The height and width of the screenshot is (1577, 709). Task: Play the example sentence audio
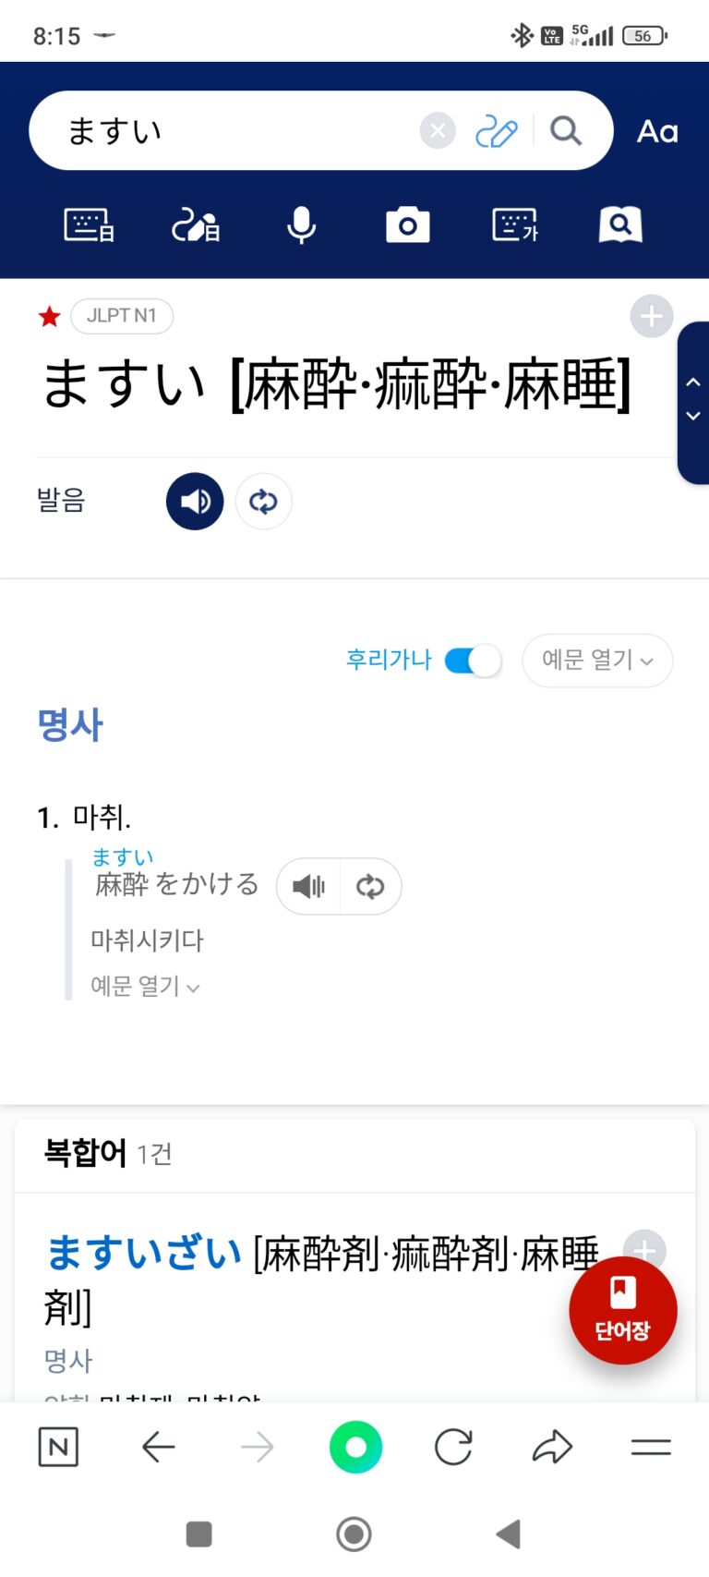309,887
